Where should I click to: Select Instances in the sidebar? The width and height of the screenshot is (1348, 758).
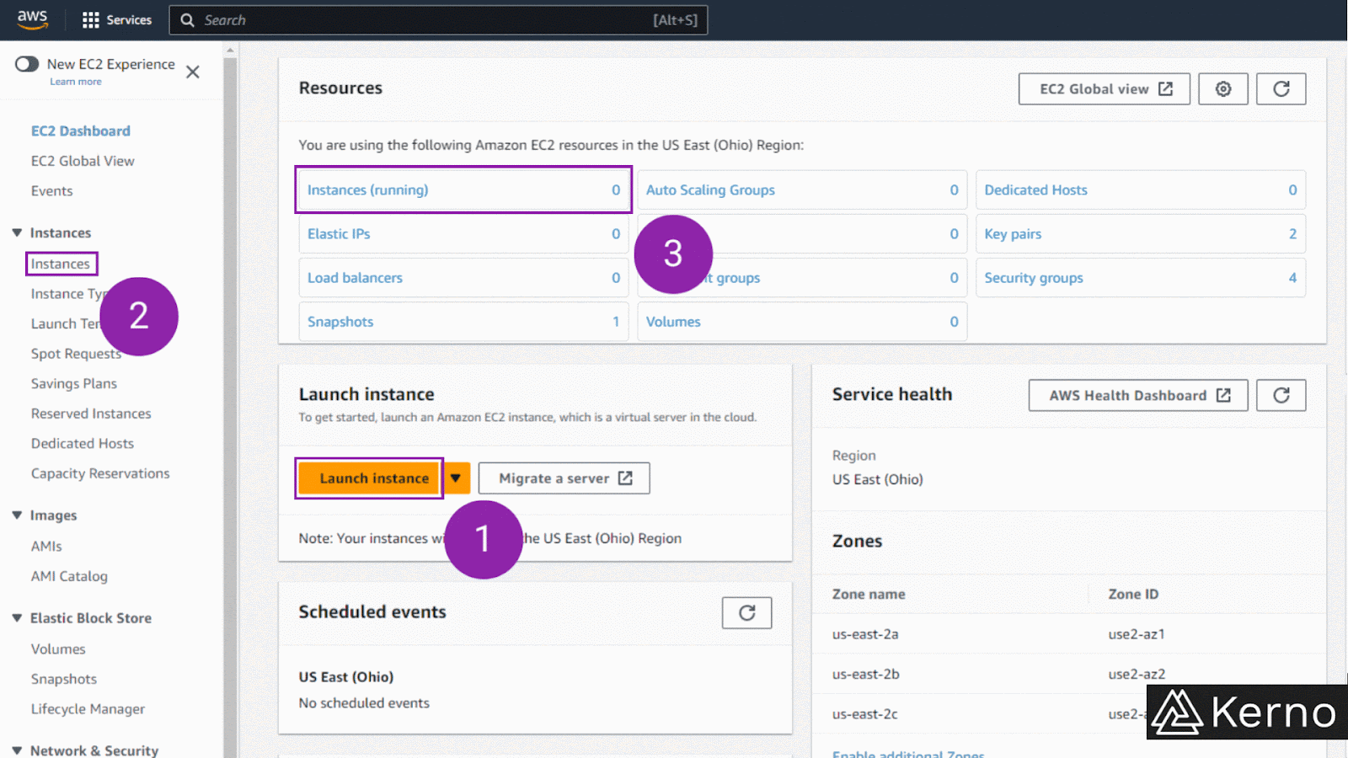(x=61, y=264)
